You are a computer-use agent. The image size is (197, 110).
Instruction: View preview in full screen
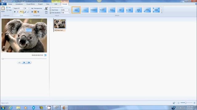pos(45,55)
